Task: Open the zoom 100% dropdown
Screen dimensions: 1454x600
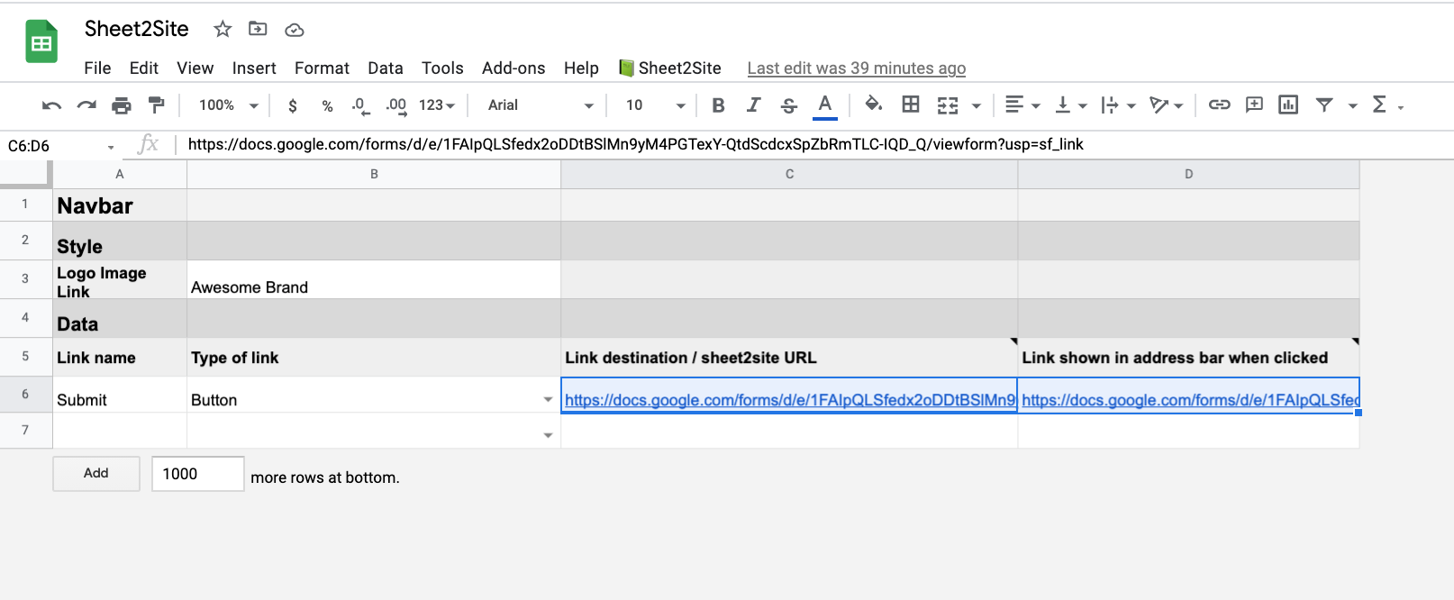Action: click(228, 105)
